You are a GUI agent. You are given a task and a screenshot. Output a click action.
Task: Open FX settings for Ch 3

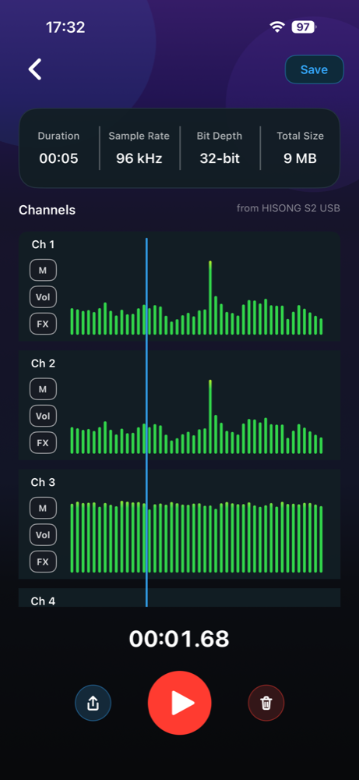43,562
